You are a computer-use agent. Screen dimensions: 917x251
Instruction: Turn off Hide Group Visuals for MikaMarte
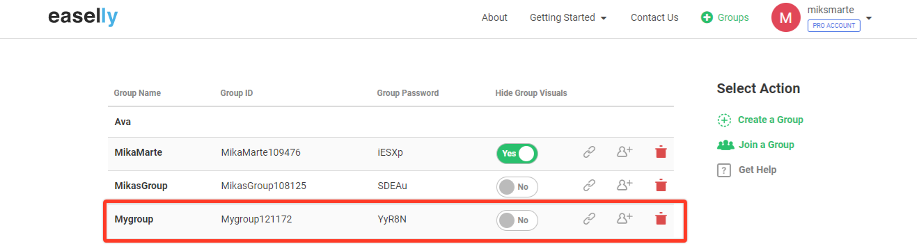pyautogui.click(x=517, y=154)
